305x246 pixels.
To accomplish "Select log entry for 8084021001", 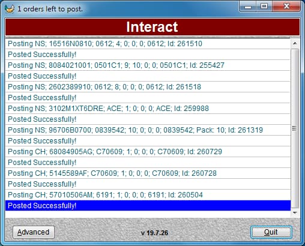I will tap(148, 65).
